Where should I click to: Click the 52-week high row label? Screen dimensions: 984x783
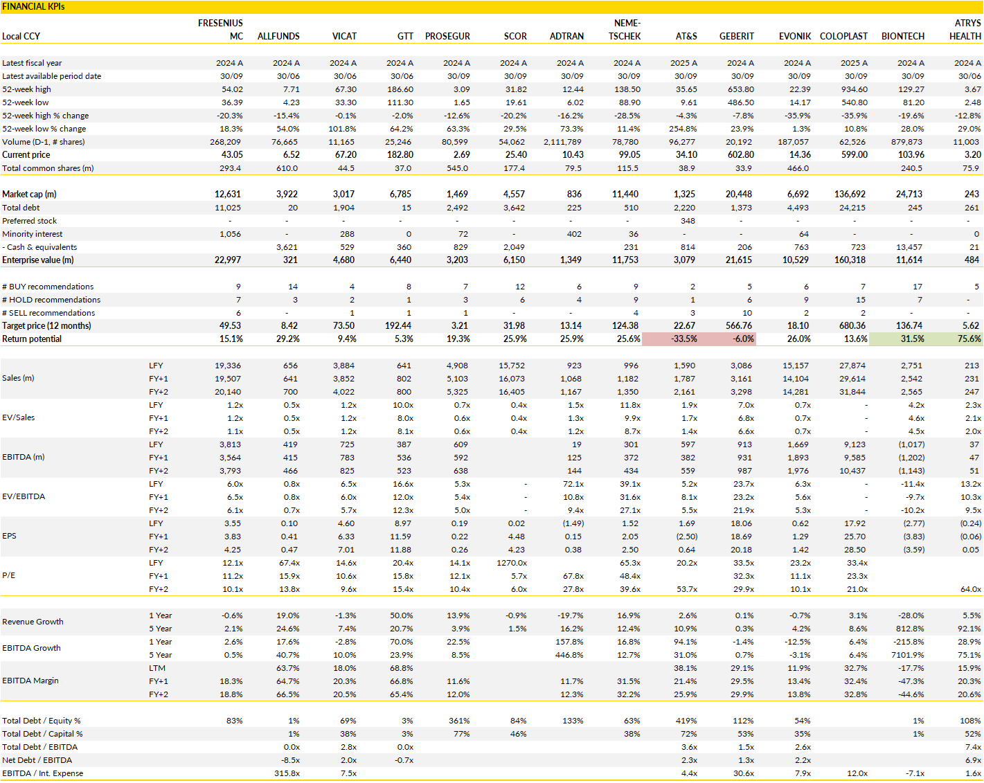pos(26,89)
